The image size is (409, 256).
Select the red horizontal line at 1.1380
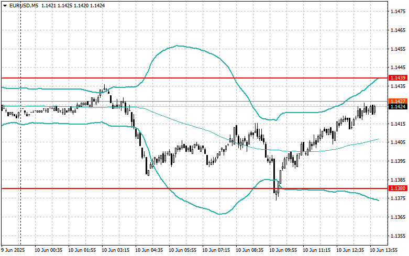point(194,188)
